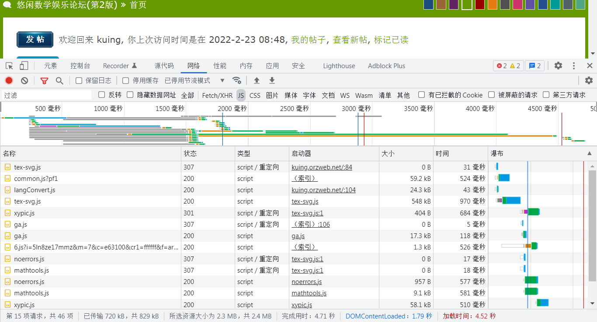597x322 pixels.
Task: Toggle device toolbar icon in DevTools
Action: tap(24, 66)
